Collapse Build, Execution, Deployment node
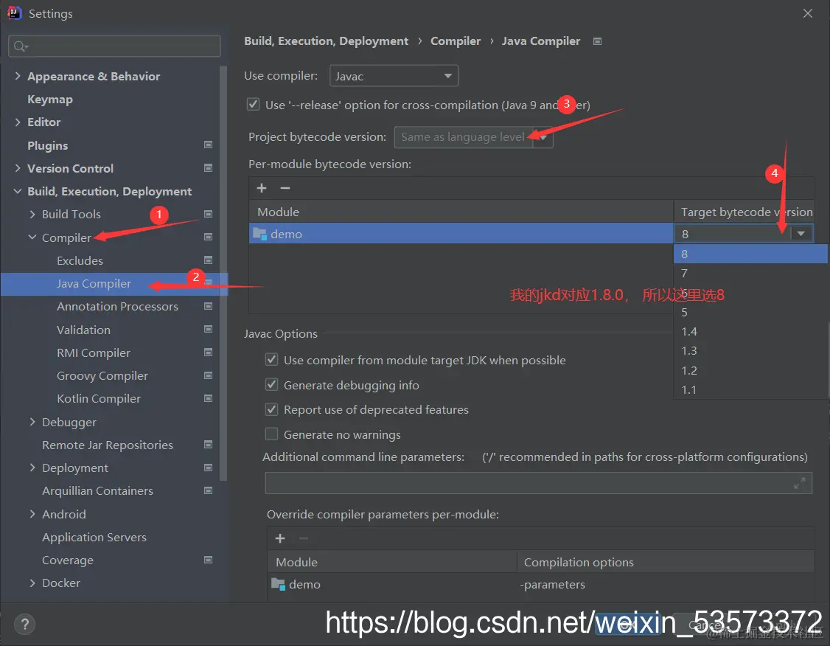The height and width of the screenshot is (646, 830). point(18,191)
